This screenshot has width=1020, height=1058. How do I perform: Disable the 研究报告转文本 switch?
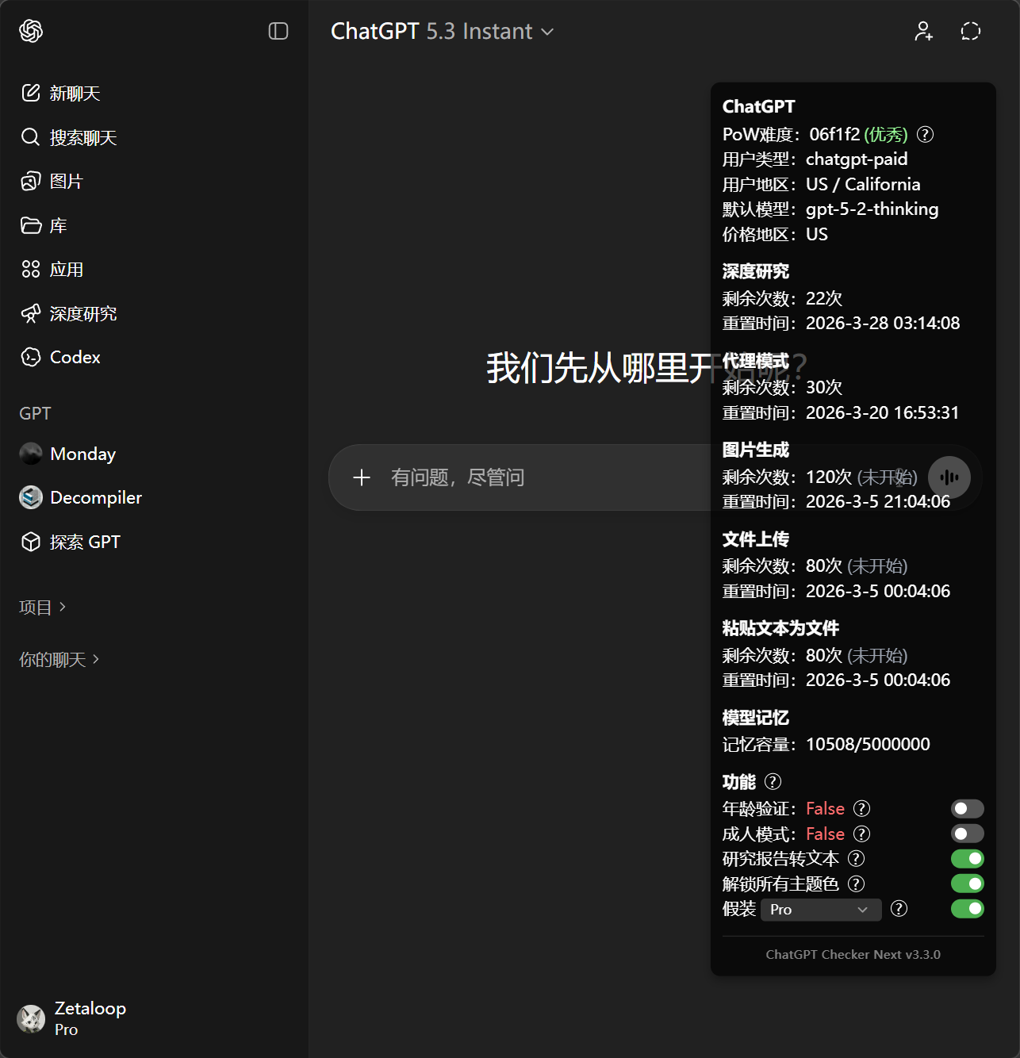pyautogui.click(x=968, y=858)
